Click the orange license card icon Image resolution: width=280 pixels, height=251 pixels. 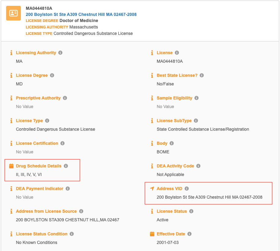[x=13, y=13]
